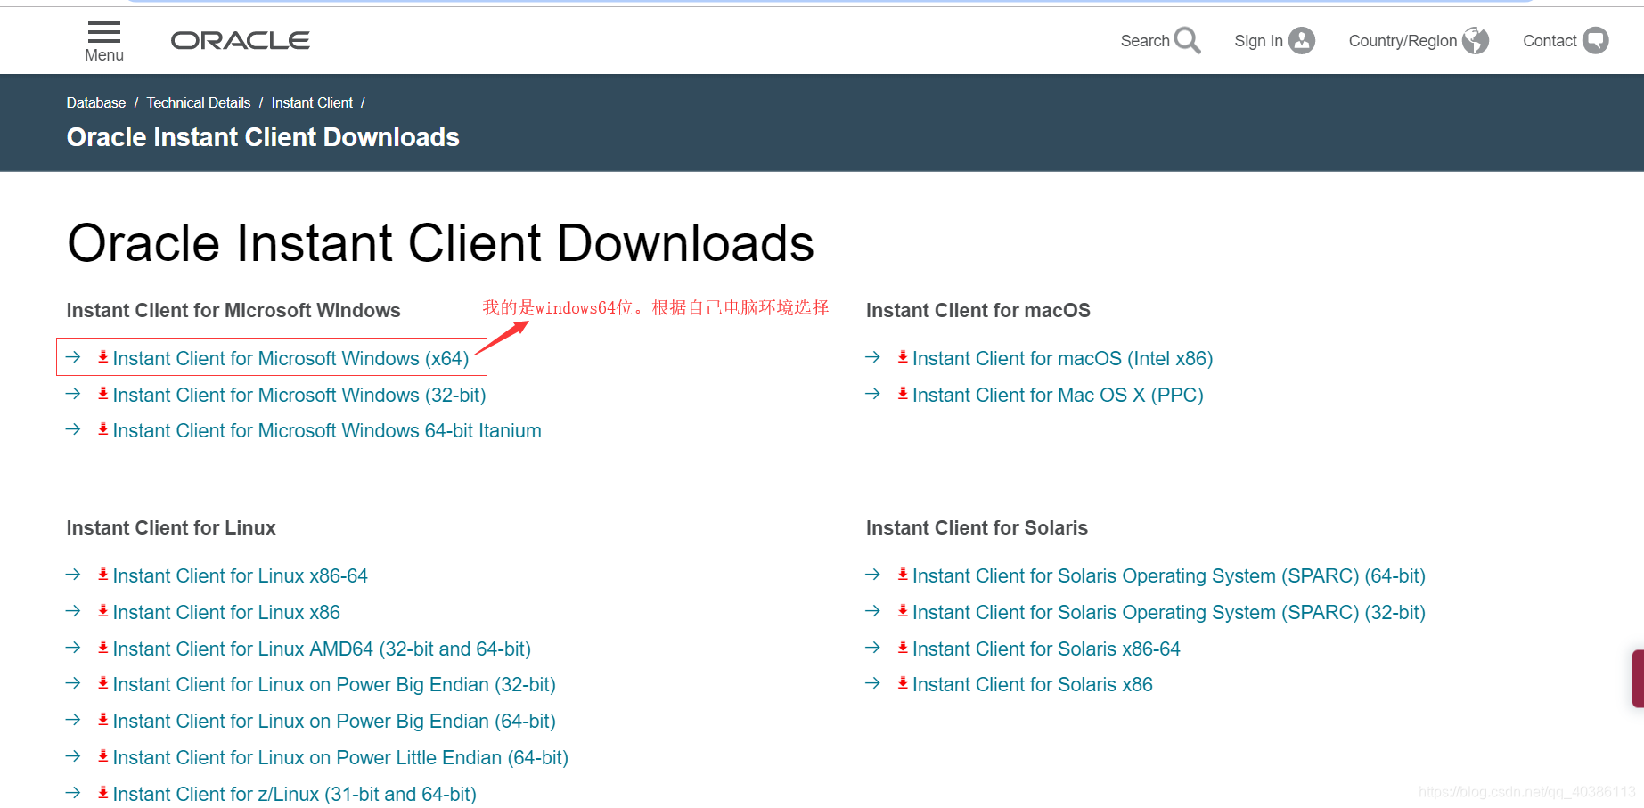1644x808 pixels.
Task: Open Instant Client for Solaris x86-64
Action: point(1046,649)
